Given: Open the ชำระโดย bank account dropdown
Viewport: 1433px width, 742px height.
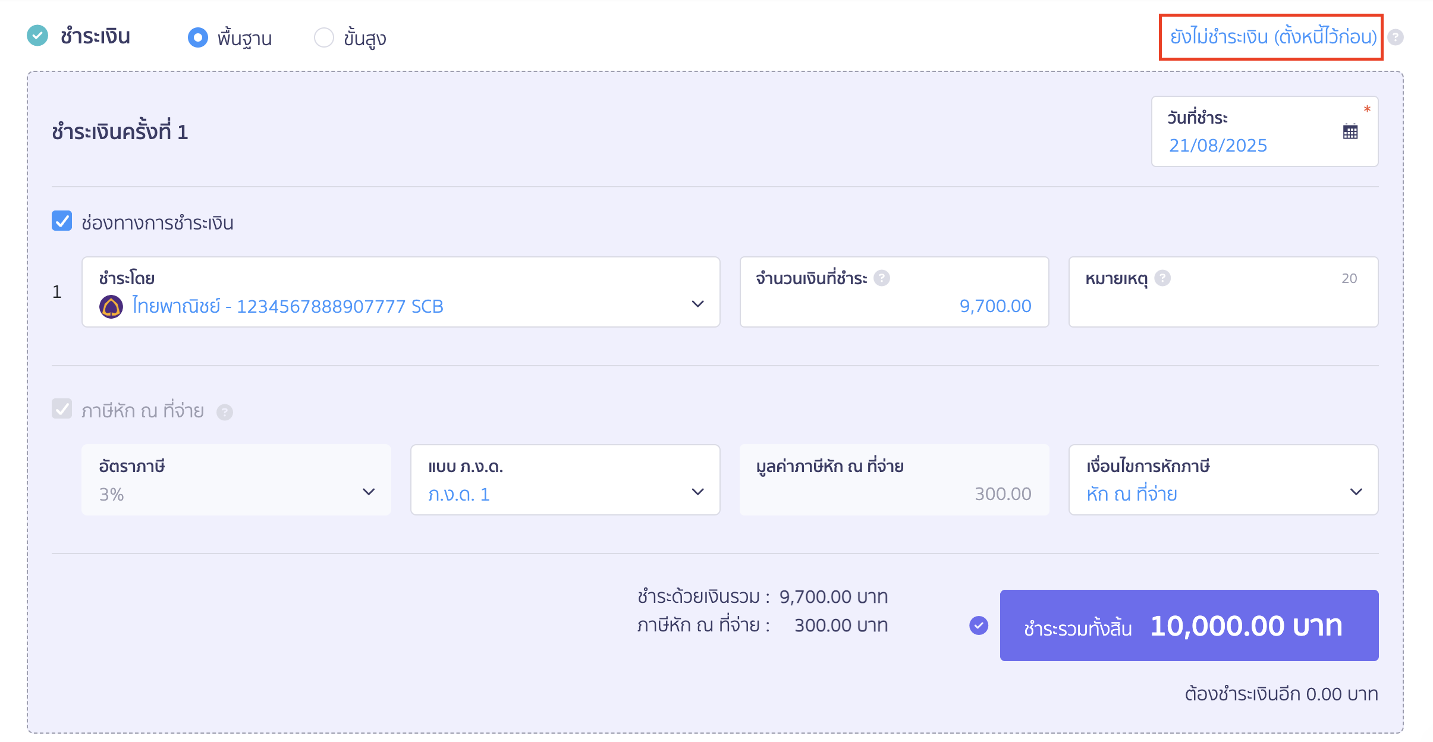Looking at the screenshot, I should click(401, 292).
